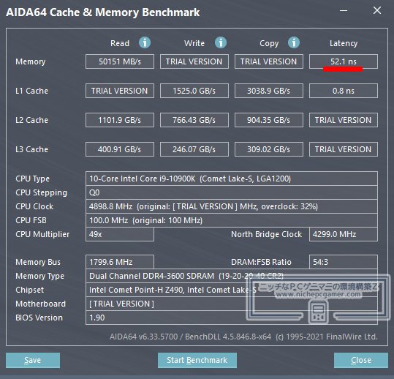394x379 pixels.
Task: Click the North Bridge Clock label
Action: [x=266, y=234]
